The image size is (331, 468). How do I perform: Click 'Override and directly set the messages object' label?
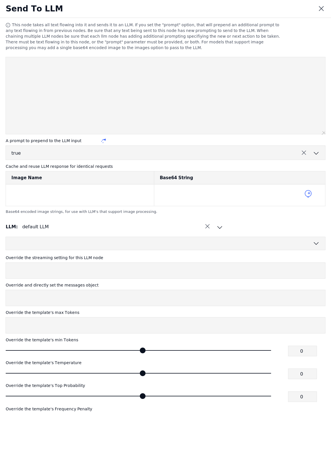(52, 285)
